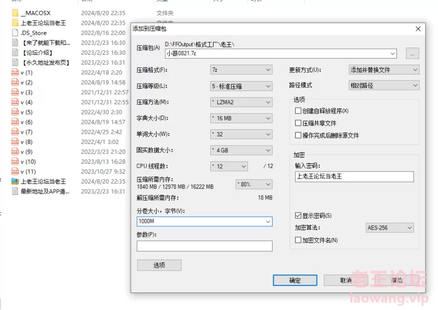Click the file name 最新地址及APP请...
438x310 pixels.
pyautogui.click(x=45, y=192)
